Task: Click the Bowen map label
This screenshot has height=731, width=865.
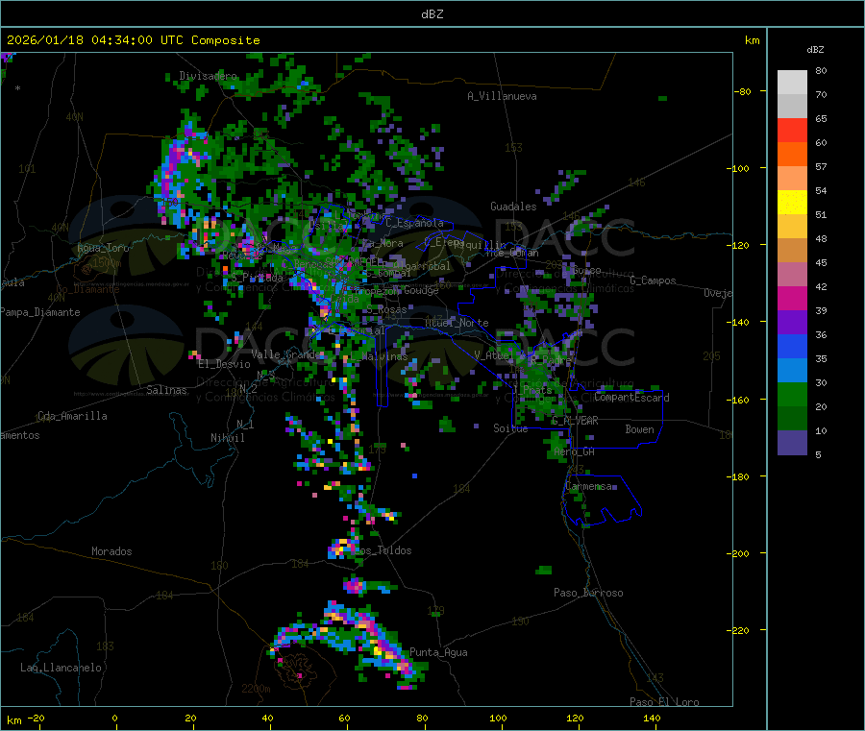Action: point(640,429)
